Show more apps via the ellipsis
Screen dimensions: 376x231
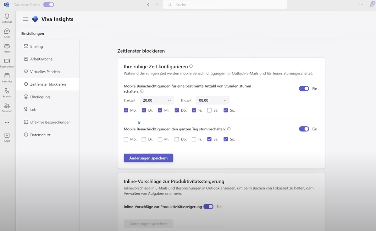7,122
